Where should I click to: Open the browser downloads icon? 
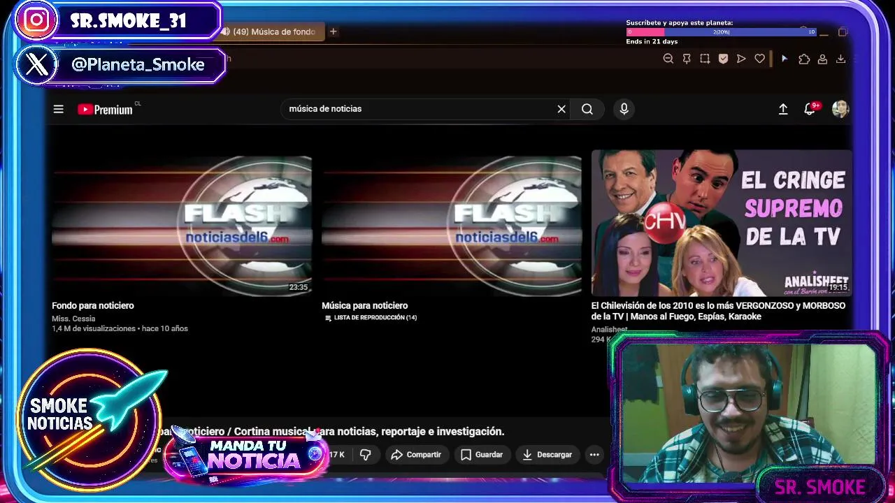click(841, 59)
